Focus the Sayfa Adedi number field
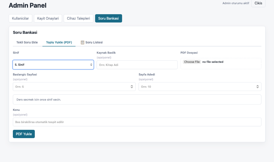Viewport: 274px width, 162px height. 200,87
